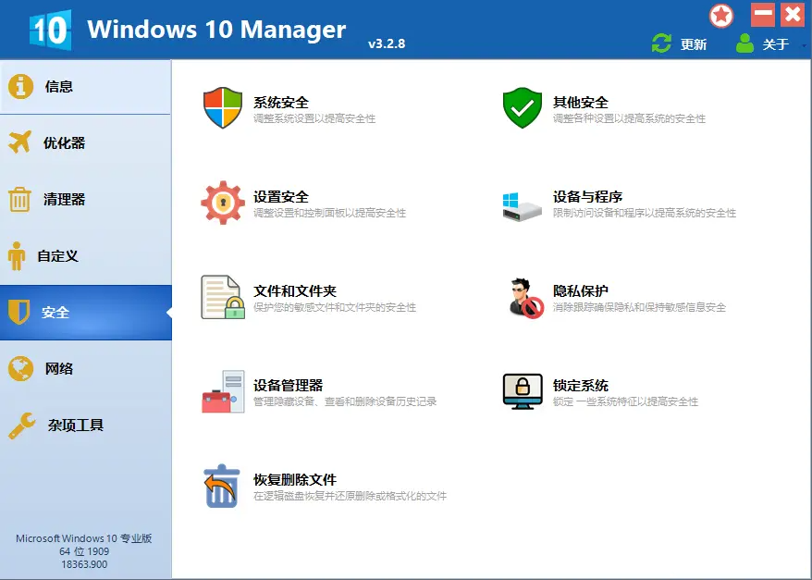Click the System Security (系统安全) shield icon
Viewport: 812px width, 580px height.
tap(222, 109)
